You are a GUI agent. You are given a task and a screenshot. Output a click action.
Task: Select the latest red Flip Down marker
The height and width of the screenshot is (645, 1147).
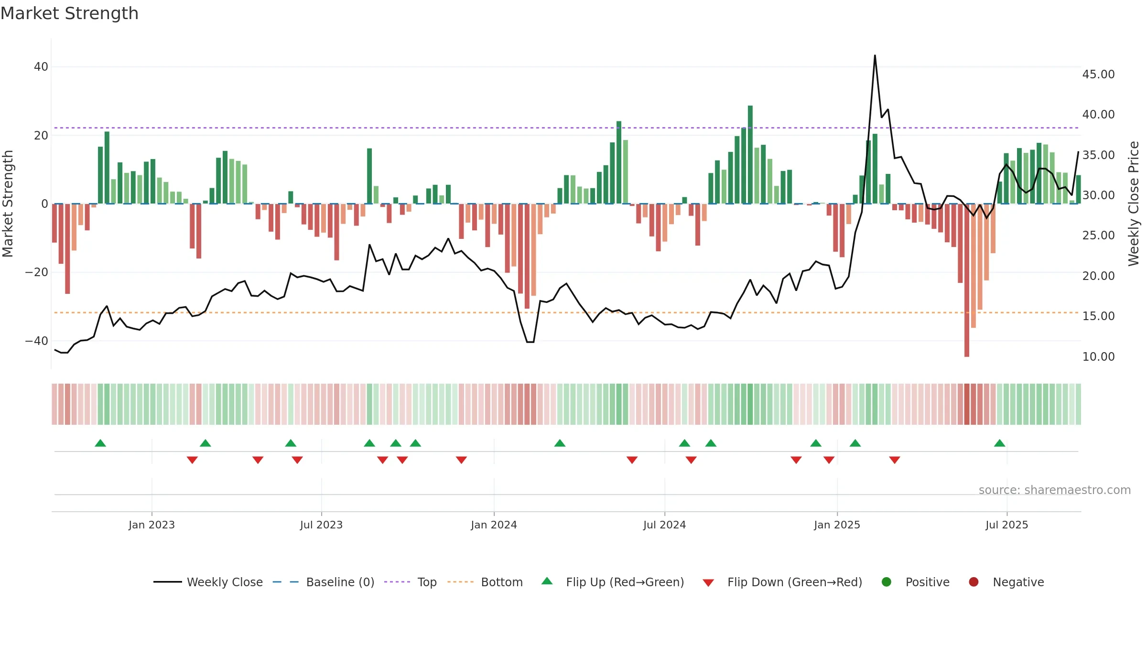(x=895, y=460)
